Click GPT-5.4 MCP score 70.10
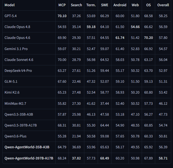This screenshot has width=173, height=168. click(x=62, y=16)
